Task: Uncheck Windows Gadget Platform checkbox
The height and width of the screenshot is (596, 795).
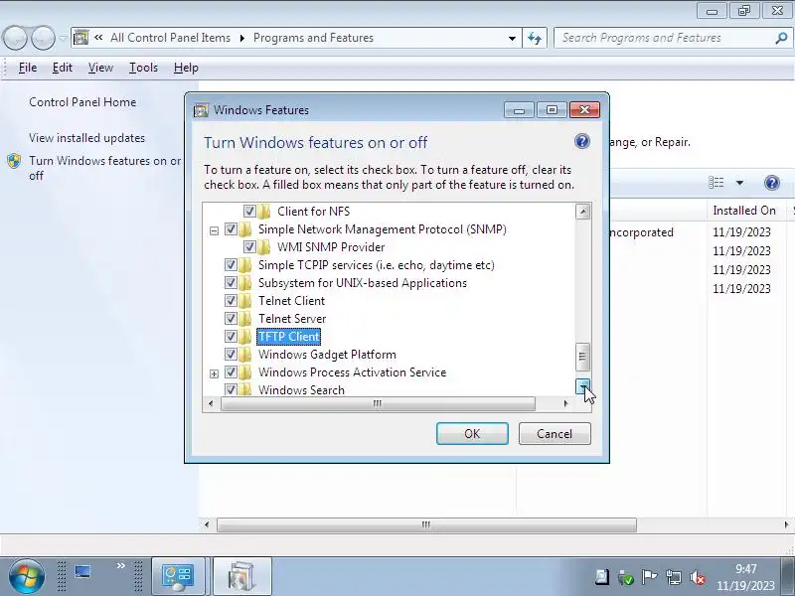Action: click(x=231, y=354)
